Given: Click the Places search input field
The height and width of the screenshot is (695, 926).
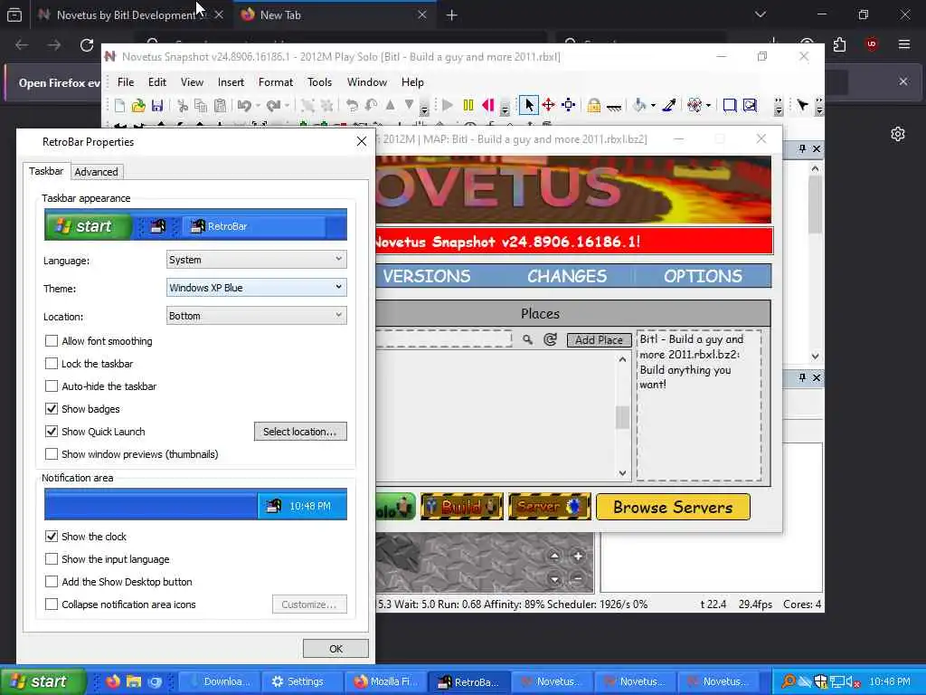Looking at the screenshot, I should (443, 339).
